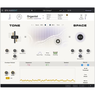Select Macro 1 blue circle
Viewport: 95px width, 95px height.
click(82, 65)
